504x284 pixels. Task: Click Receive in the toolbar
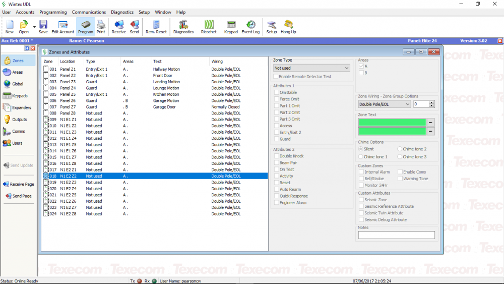click(x=119, y=27)
